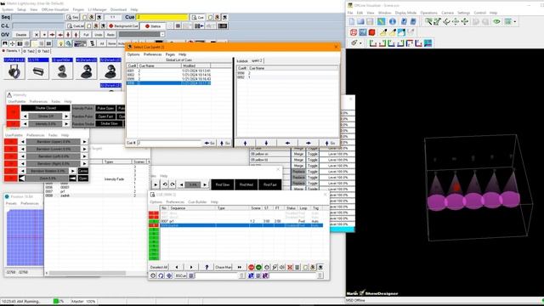544x306 pixels.
Task: Click the circular refresh icon in Cuelist bottom row
Action: (x=161, y=275)
